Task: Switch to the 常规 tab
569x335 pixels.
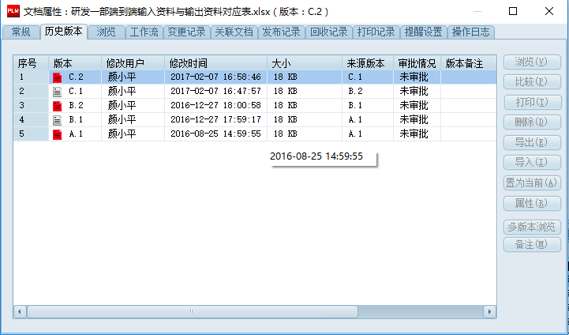Action: pyautogui.click(x=21, y=32)
